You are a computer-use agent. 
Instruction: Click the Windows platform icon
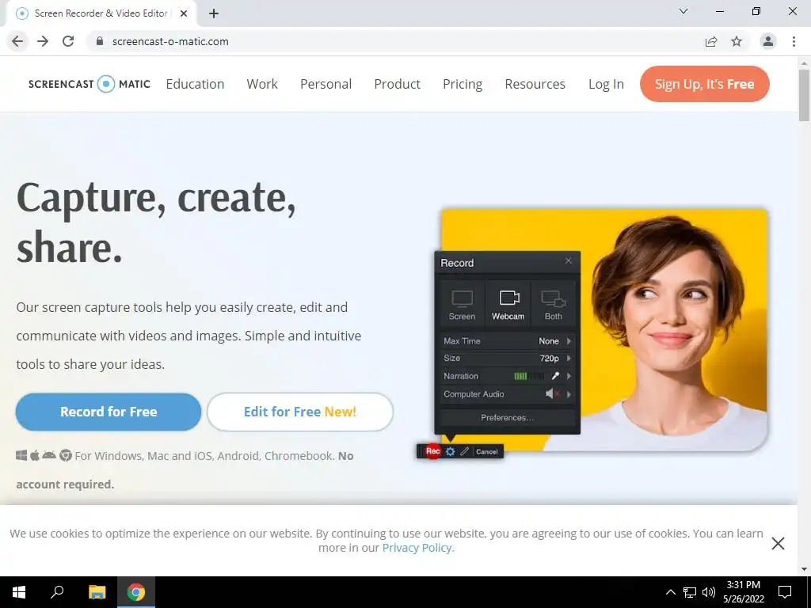pyautogui.click(x=21, y=455)
